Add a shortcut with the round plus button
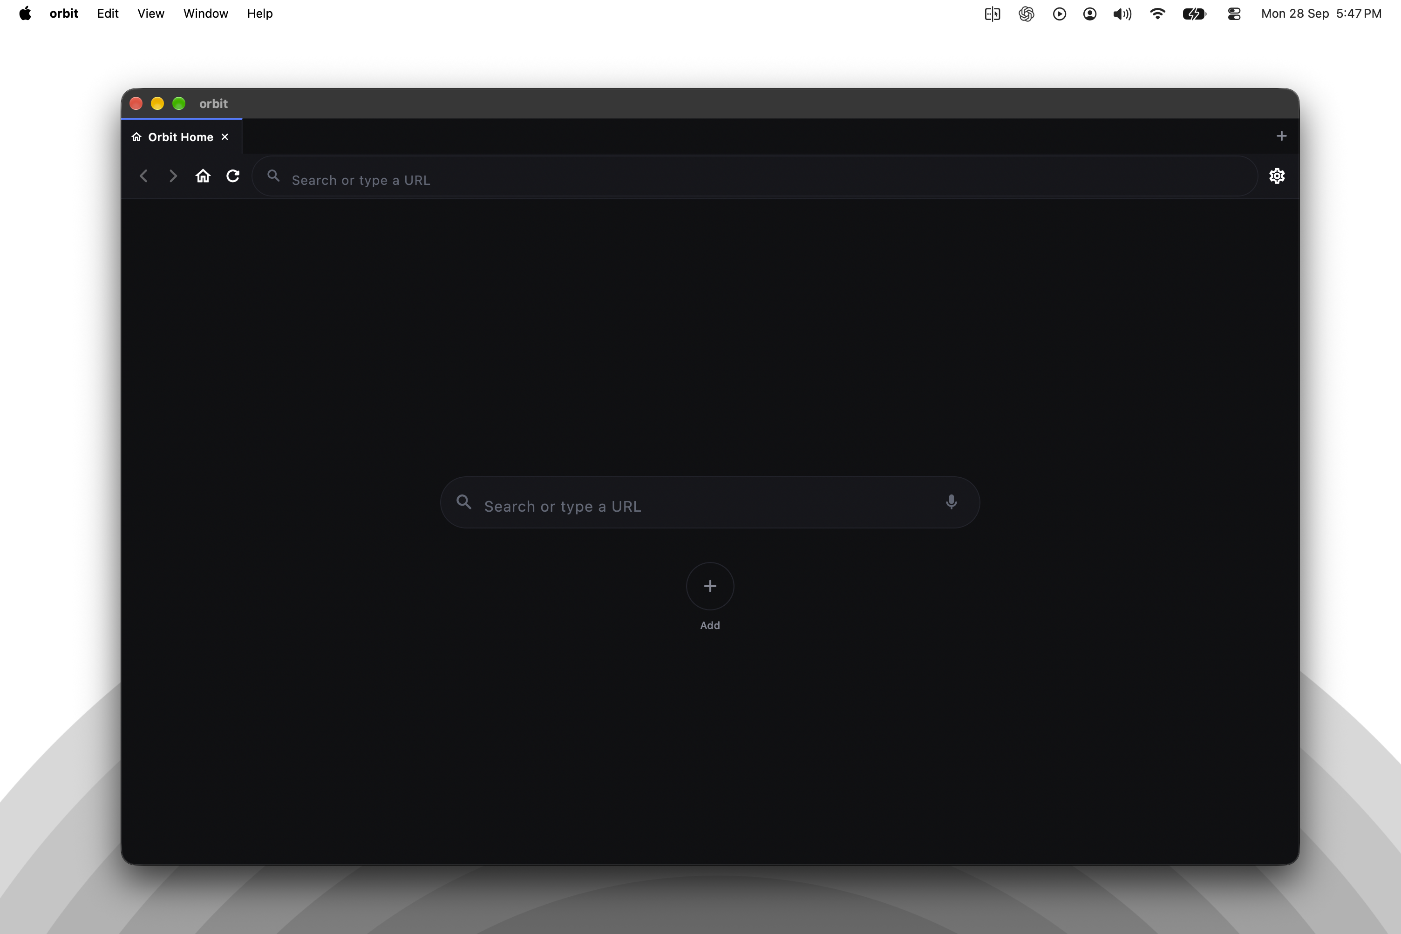The image size is (1401, 934). [710, 586]
